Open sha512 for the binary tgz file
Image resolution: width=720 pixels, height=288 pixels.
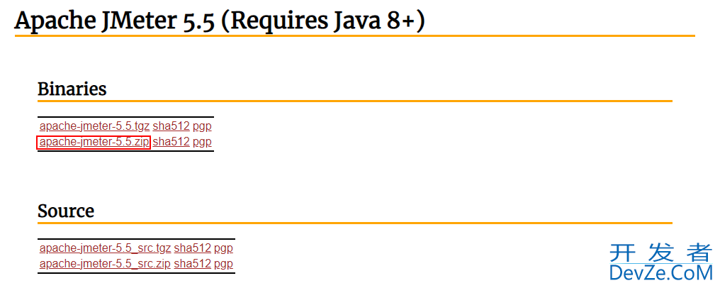coord(171,126)
